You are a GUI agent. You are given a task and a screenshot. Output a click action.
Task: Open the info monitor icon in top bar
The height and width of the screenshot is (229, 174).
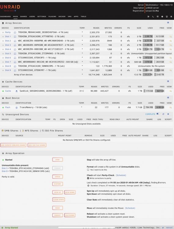(167, 17)
